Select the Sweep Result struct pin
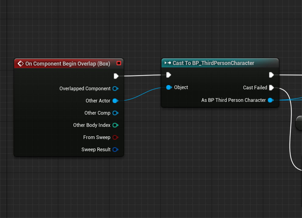This screenshot has height=218, width=302. tap(115, 150)
